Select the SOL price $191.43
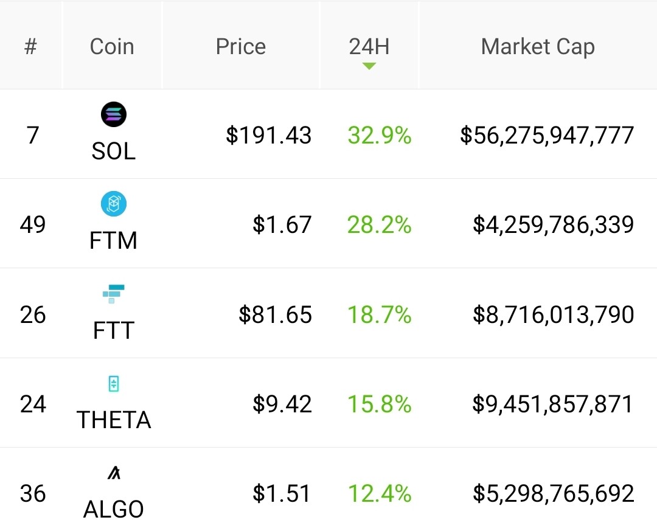 tap(269, 136)
